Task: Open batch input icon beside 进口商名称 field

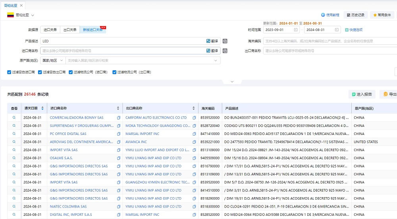Action: (225, 51)
